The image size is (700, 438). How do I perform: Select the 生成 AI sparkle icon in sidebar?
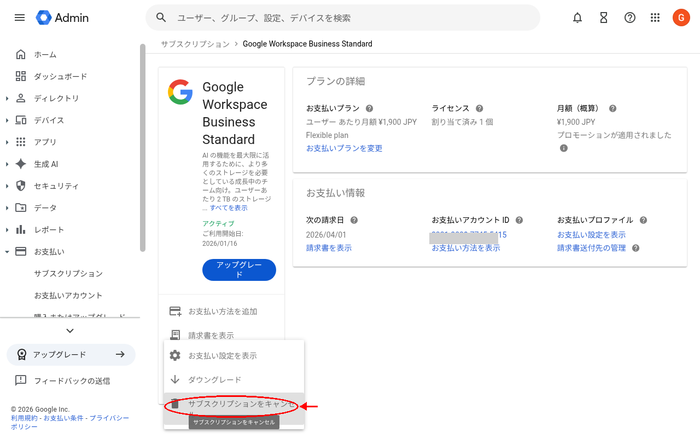click(22, 164)
